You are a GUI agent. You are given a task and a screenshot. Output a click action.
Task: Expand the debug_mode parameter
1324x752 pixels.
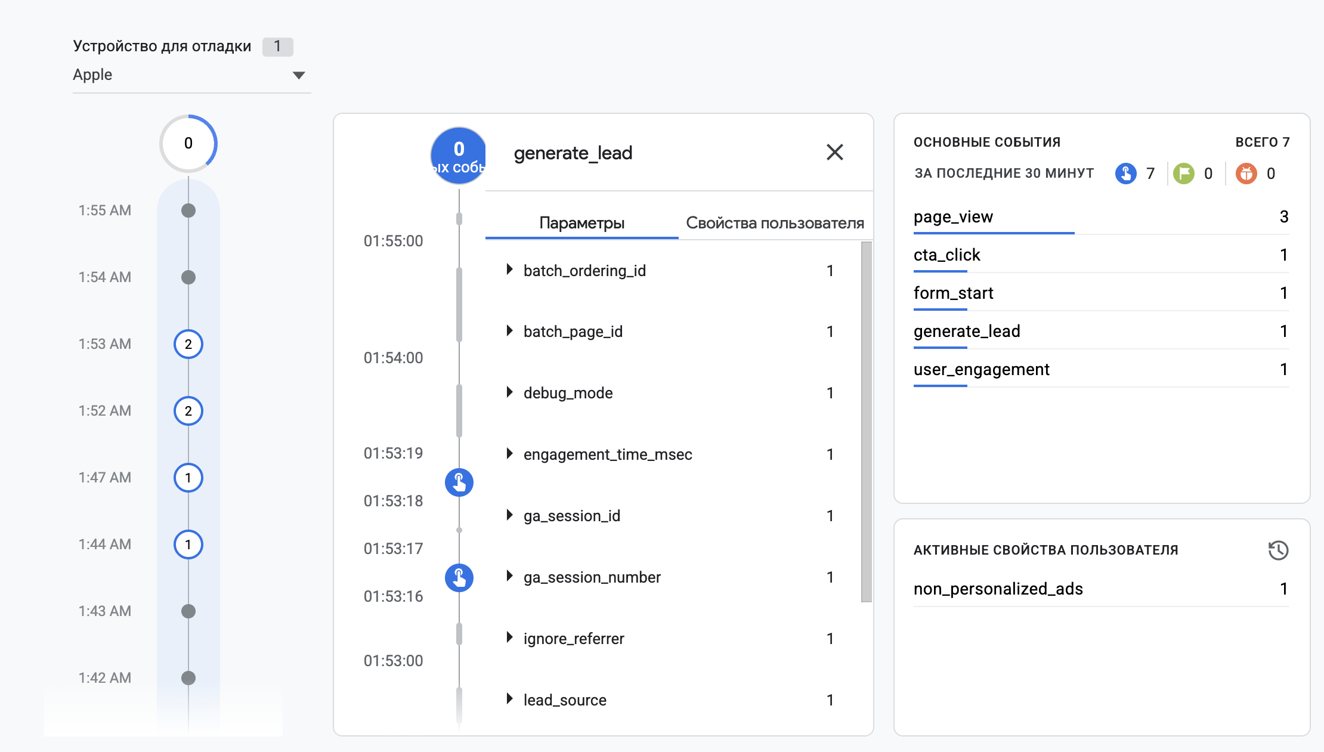click(509, 392)
